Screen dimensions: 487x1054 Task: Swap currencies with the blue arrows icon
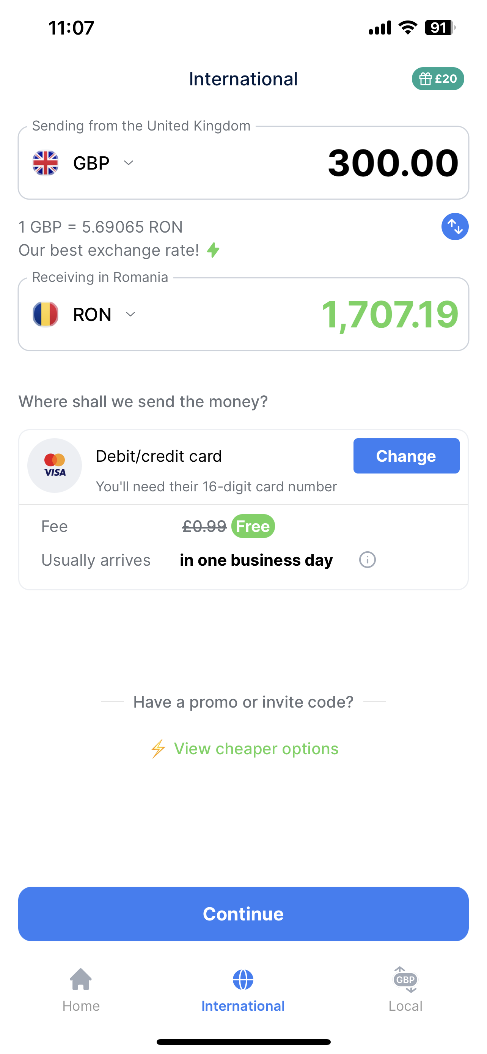click(455, 227)
